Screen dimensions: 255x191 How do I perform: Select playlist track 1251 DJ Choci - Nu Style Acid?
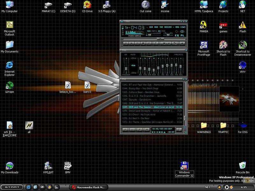click(x=152, y=115)
